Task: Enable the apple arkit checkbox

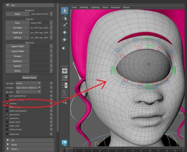Action: (7, 122)
